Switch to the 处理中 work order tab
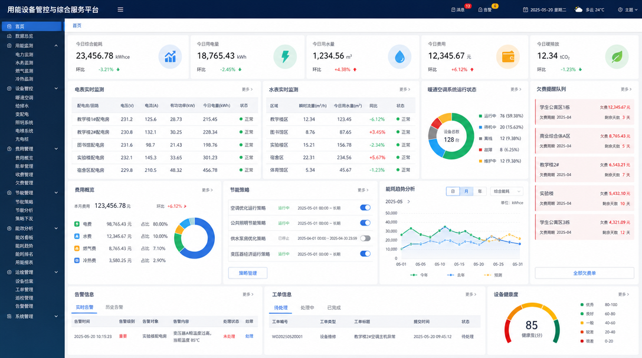This screenshot has height=358, width=642. pos(307,307)
